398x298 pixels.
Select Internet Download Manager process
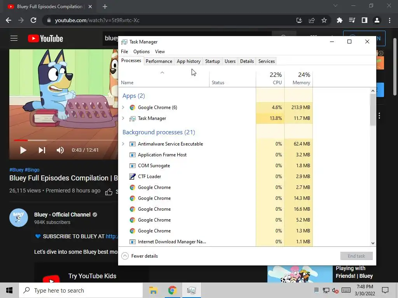[216, 242]
